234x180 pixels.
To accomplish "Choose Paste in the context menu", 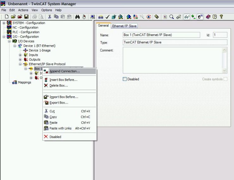I will click(70, 123).
